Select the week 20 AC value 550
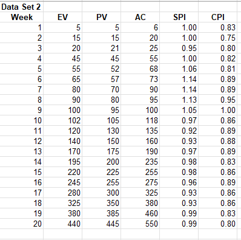This screenshot has height=240, width=241. (x=140, y=224)
